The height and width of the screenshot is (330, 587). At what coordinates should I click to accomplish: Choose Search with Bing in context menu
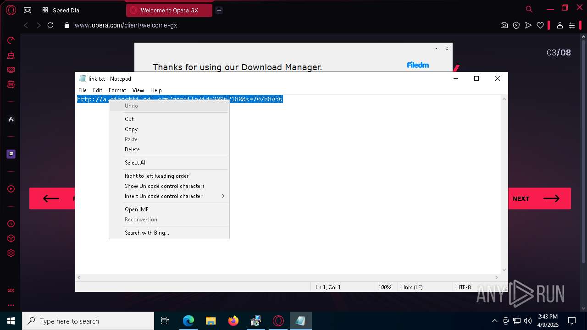pyautogui.click(x=169, y=233)
